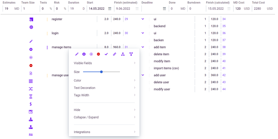Click the dollar sign cost icon
The width and height of the screenshot is (278, 139).
coord(31,104)
